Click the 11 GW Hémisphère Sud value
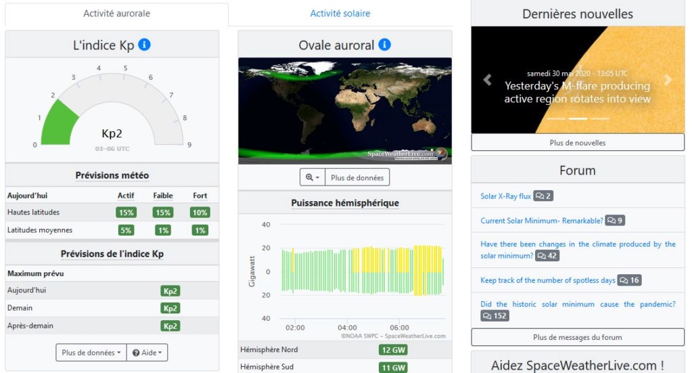 click(x=393, y=368)
